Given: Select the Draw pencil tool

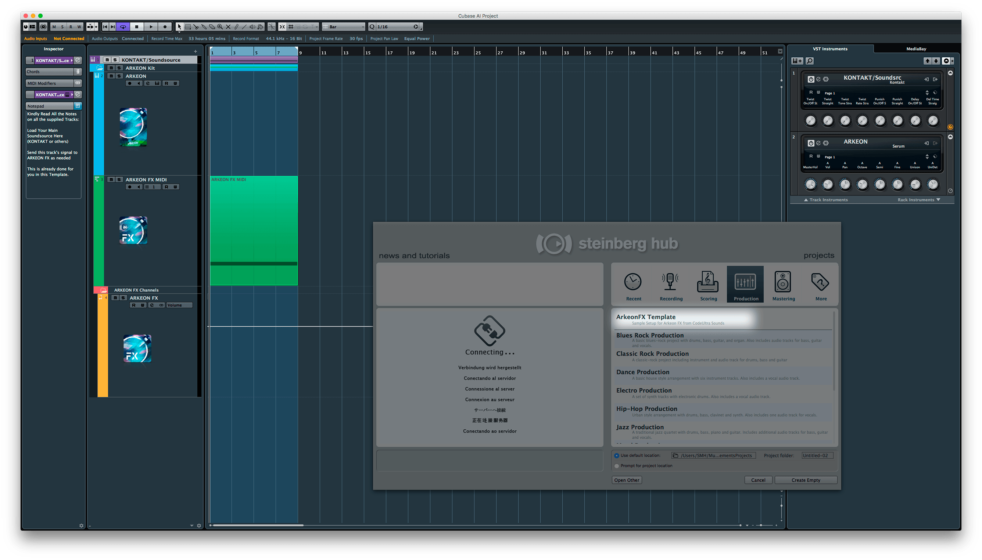Looking at the screenshot, I should (x=236, y=26).
